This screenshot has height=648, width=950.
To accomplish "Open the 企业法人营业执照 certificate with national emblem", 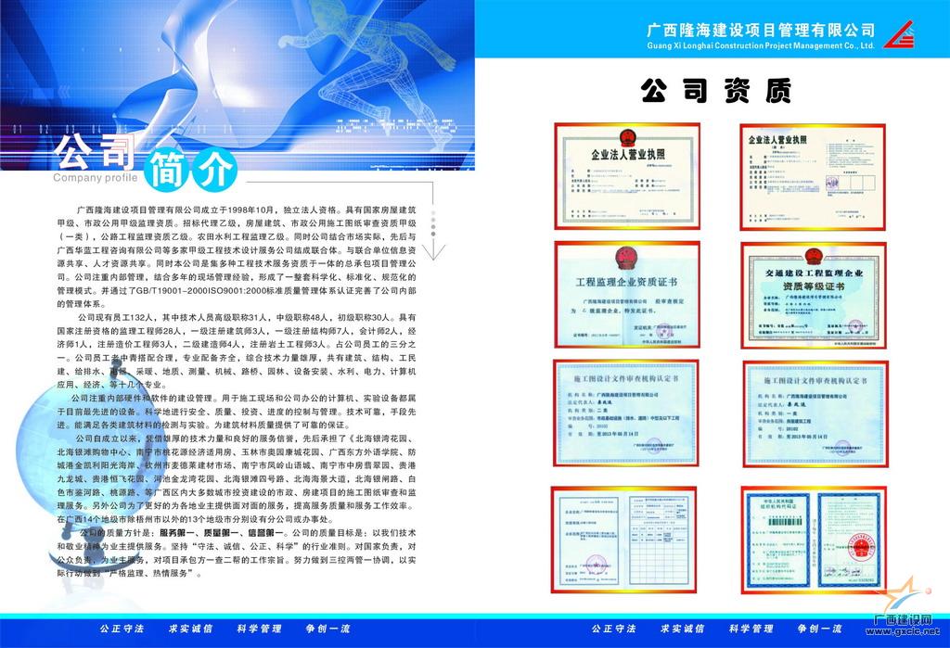I will (627, 176).
